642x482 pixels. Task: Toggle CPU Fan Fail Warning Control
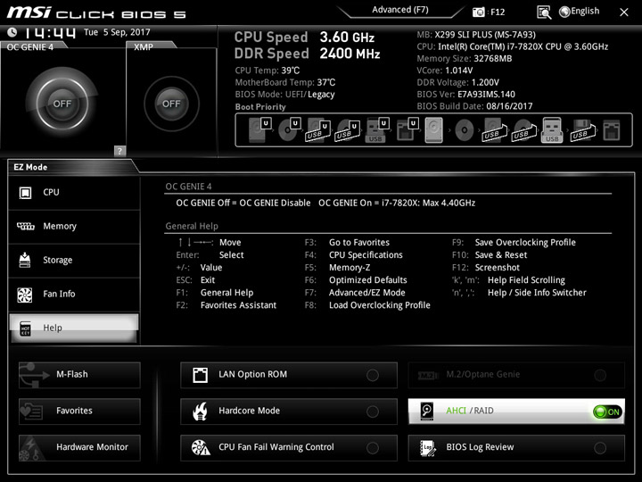289,447
